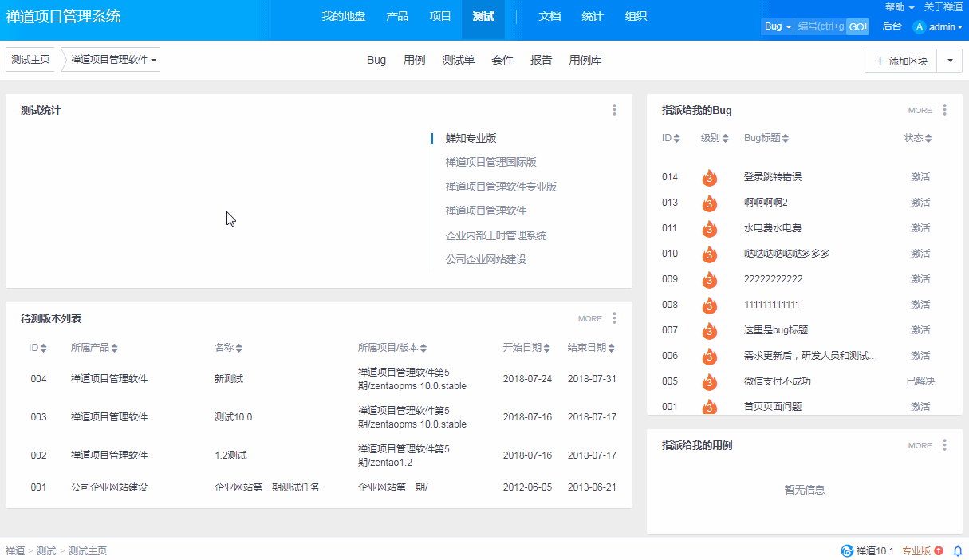Expand the 禅道项目管理软件 product dropdown
Viewport: 969px width, 560px height.
click(113, 60)
